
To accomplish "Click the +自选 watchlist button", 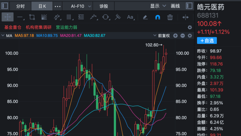I will coord(207,41).
